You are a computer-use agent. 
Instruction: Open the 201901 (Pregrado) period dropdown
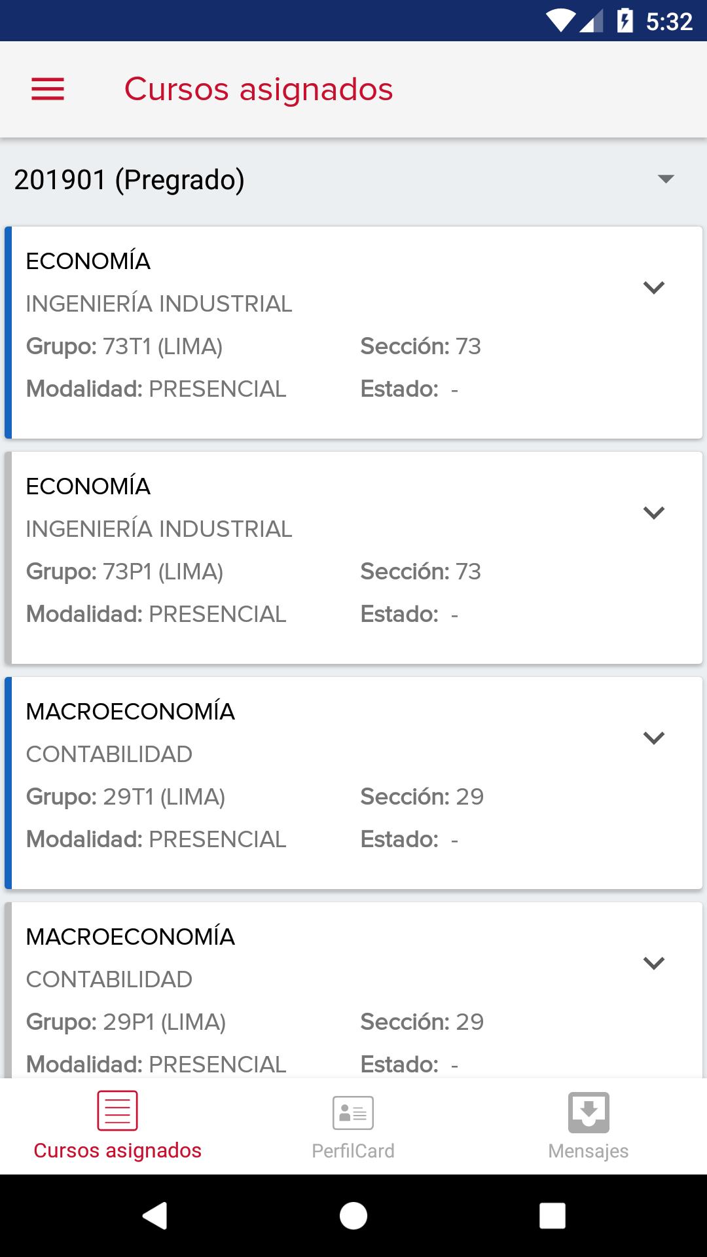(x=353, y=179)
